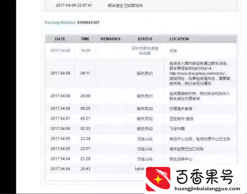
Task: Click the 08:29 time cell
Action: [85, 108]
